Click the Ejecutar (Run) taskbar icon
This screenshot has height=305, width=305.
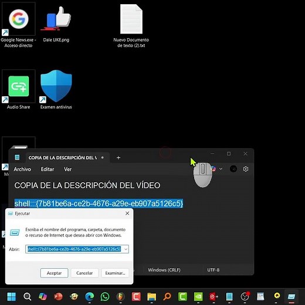tap(292, 297)
